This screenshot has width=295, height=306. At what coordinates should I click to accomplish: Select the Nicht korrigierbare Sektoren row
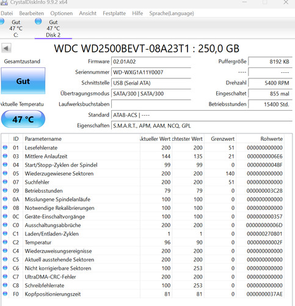142,268
